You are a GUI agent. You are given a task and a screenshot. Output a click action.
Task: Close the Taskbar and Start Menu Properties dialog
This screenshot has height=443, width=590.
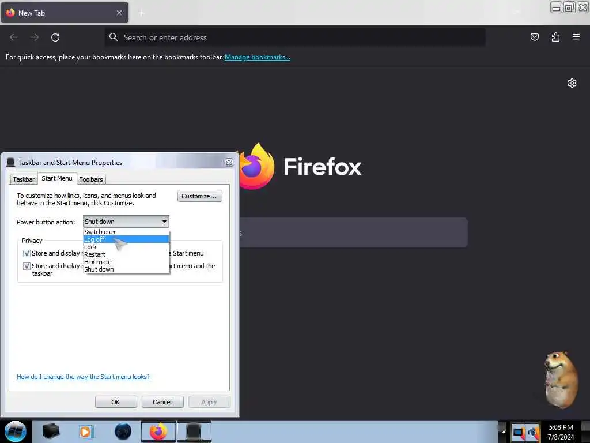[x=229, y=162]
